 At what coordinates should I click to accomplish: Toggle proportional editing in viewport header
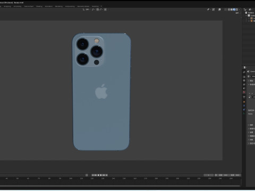[105, 10]
